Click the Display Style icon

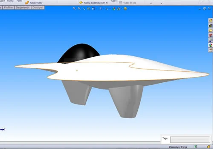(x=101, y=9)
